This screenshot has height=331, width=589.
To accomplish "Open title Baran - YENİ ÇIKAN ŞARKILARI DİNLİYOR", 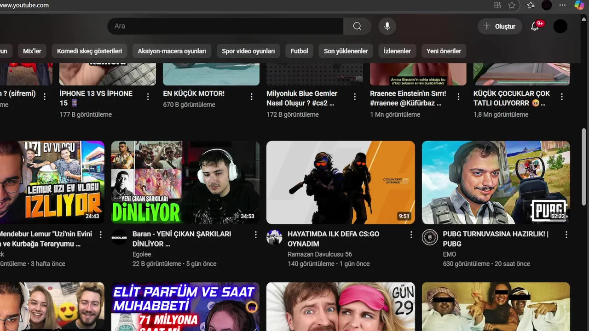I will pos(182,239).
